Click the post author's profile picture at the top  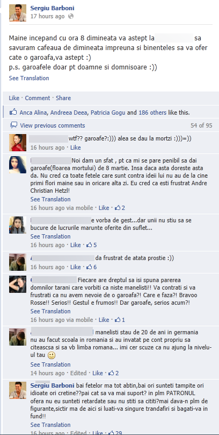[18, 13]
